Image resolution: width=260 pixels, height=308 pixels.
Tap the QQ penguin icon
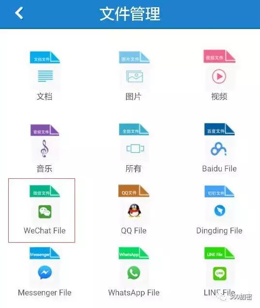pyautogui.click(x=134, y=210)
